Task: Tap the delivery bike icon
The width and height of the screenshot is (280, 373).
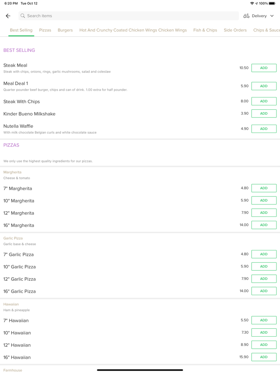Action: click(246, 16)
